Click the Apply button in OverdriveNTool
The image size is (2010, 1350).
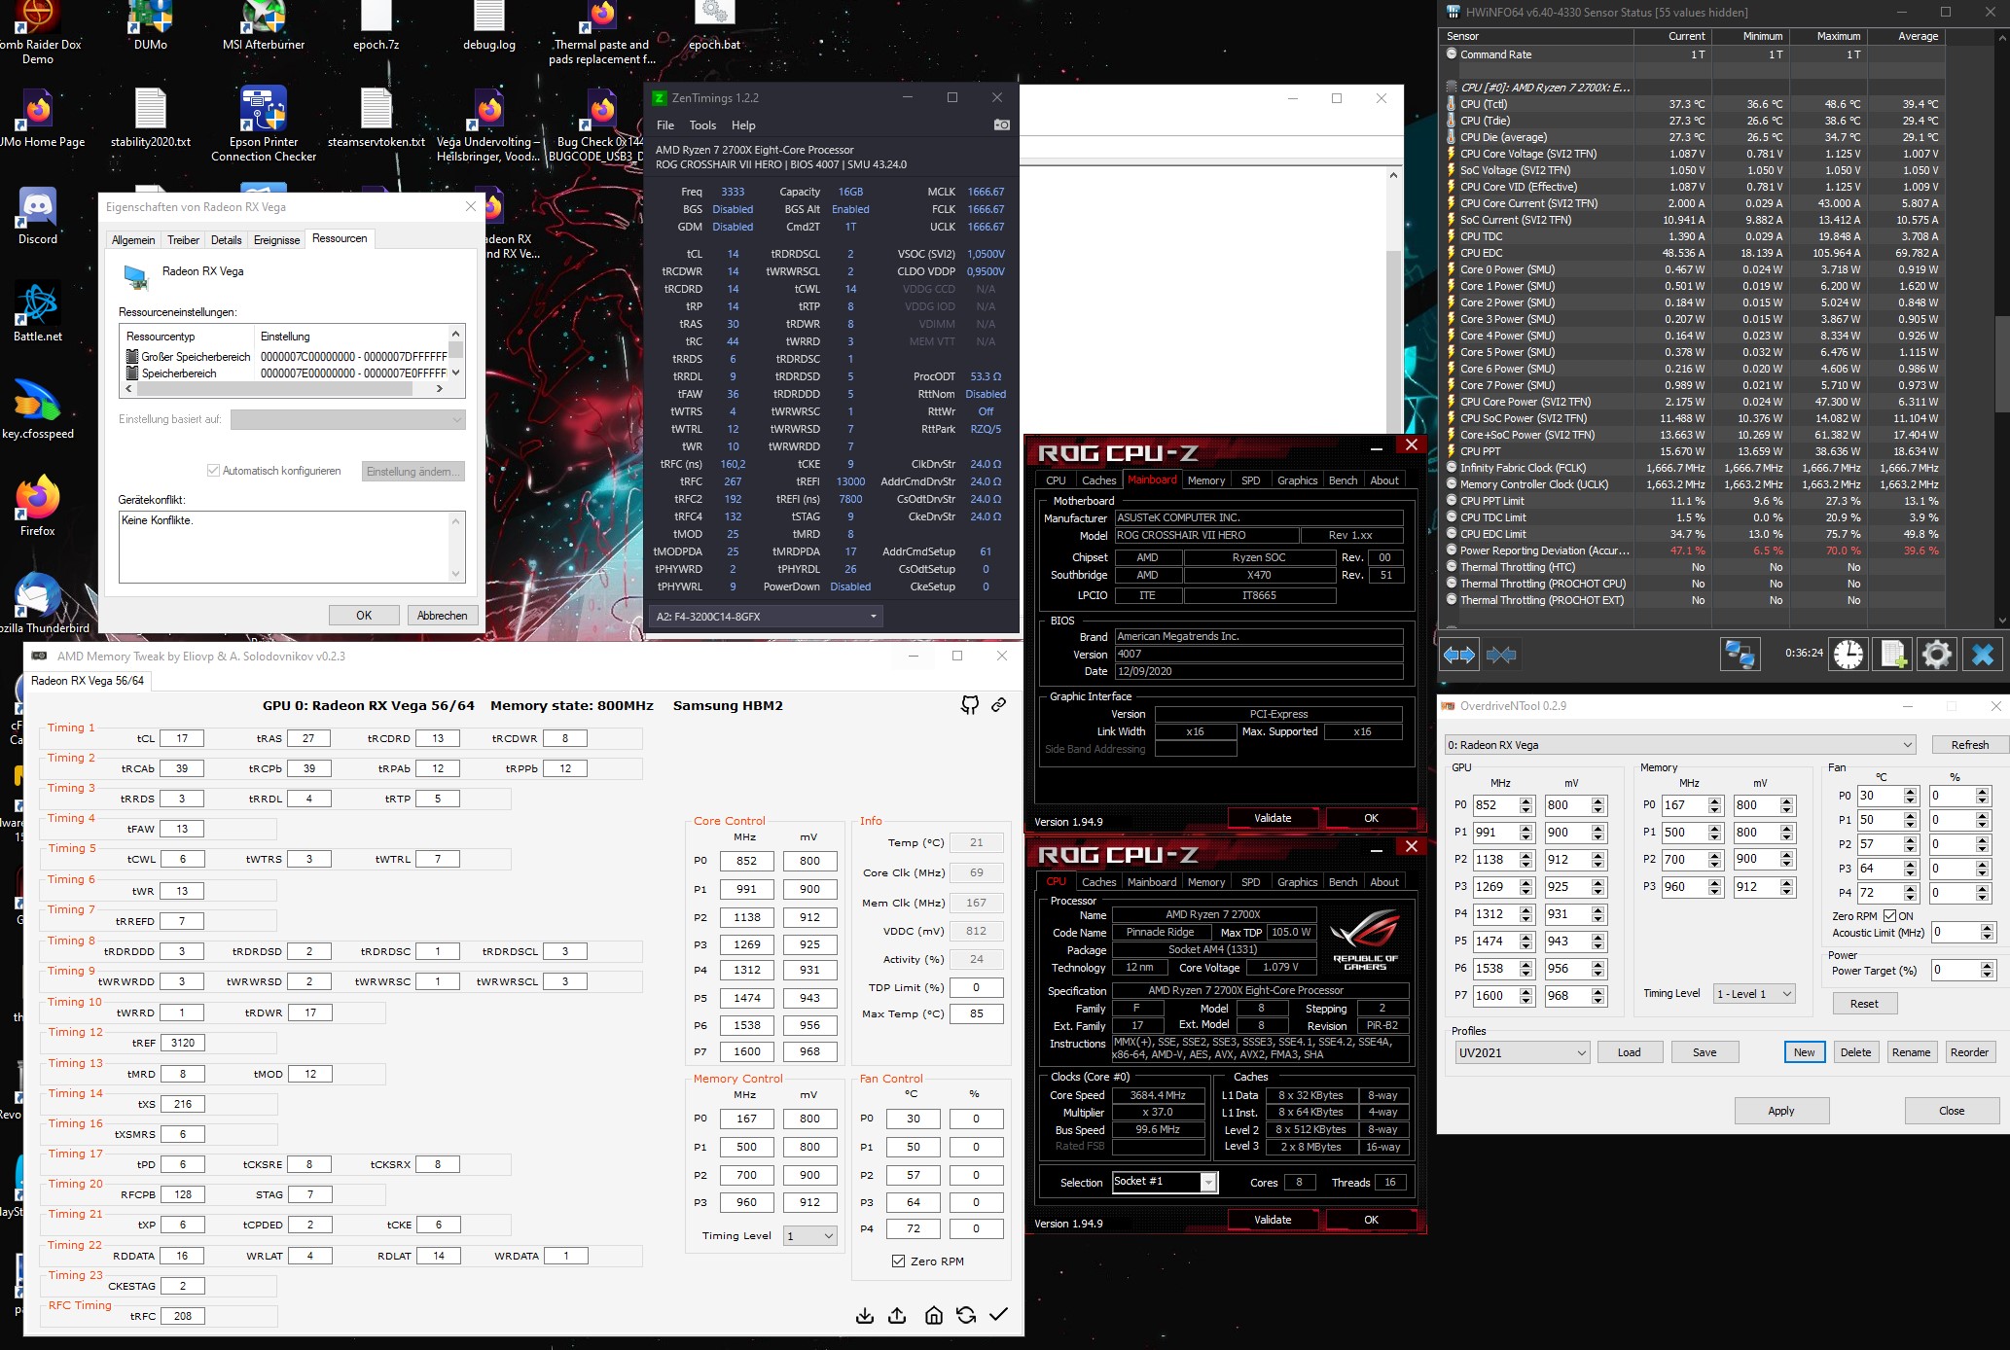coord(1781,1111)
